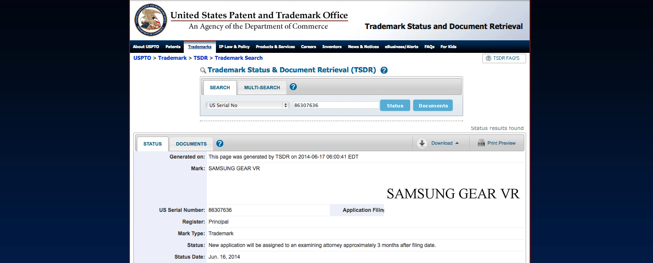Open the Trademarks menu item
Image resolution: width=653 pixels, height=263 pixels.
click(200, 47)
